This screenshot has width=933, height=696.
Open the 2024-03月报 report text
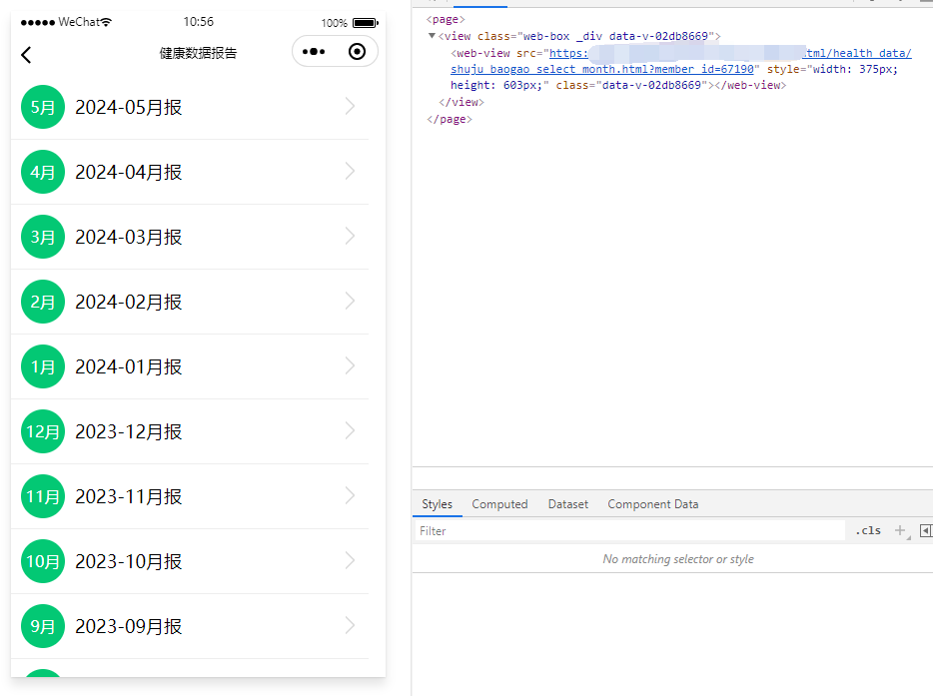[x=129, y=237]
